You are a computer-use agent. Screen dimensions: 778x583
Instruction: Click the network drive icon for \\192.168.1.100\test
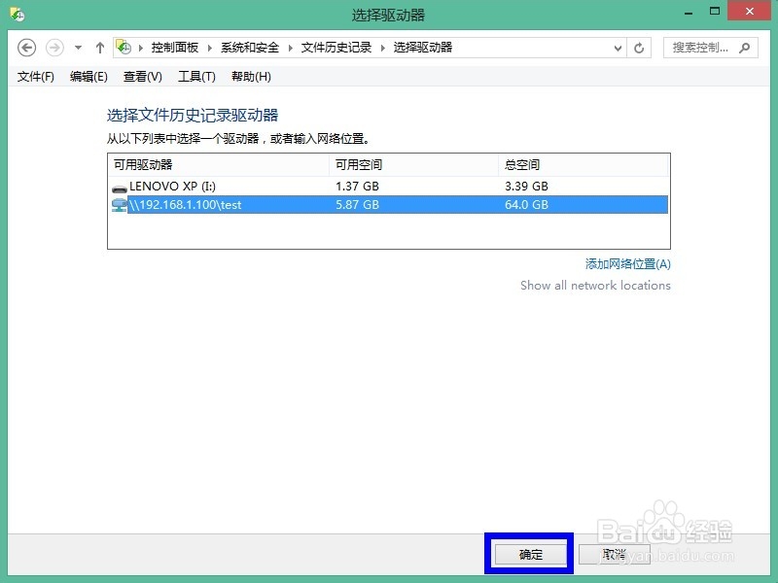click(x=120, y=205)
